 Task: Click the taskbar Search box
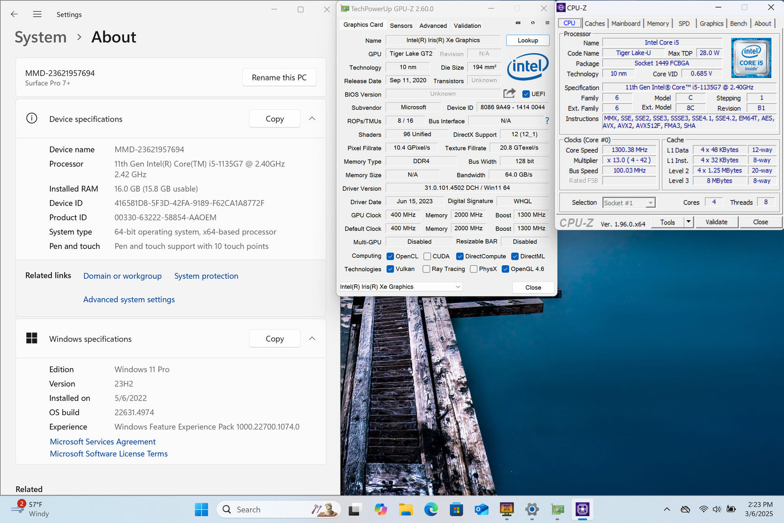(278, 510)
